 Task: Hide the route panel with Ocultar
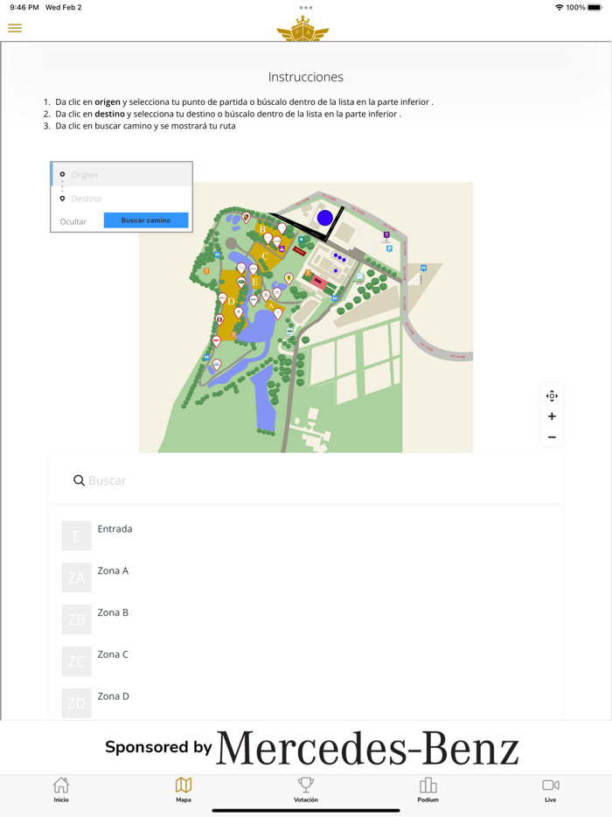click(x=73, y=221)
